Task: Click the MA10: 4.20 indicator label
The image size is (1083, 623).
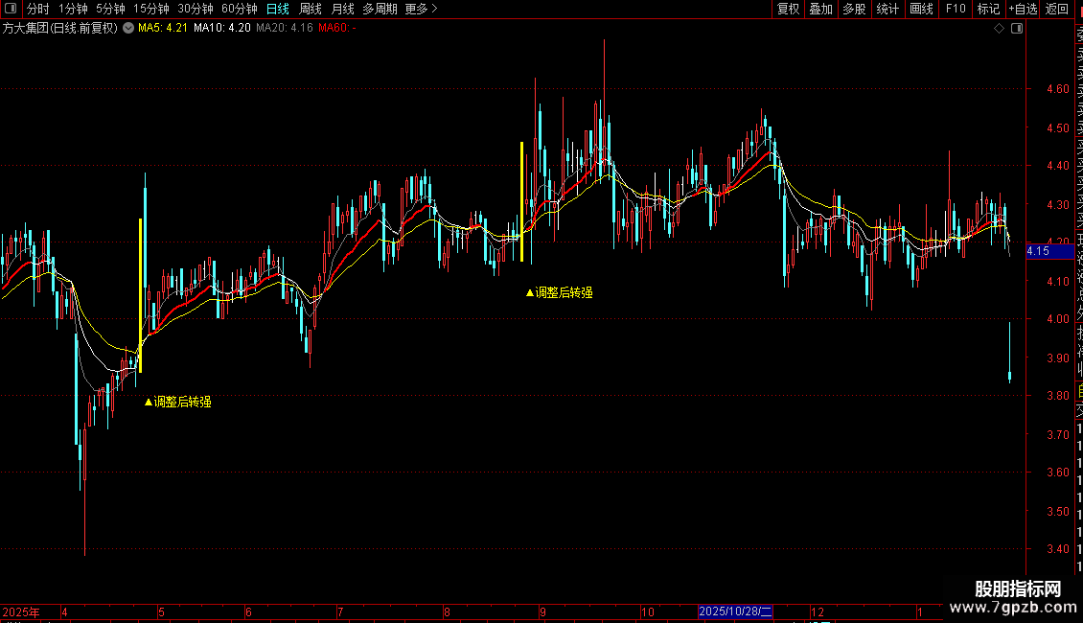Action: point(221,28)
